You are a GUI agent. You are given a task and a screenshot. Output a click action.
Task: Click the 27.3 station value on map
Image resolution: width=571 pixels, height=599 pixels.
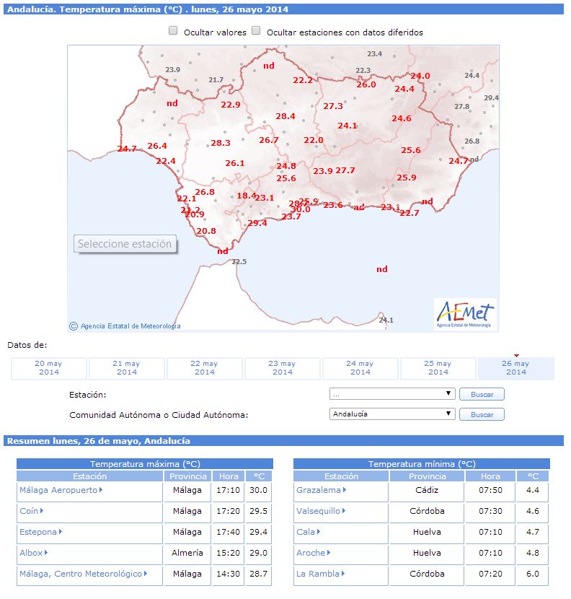click(x=333, y=106)
